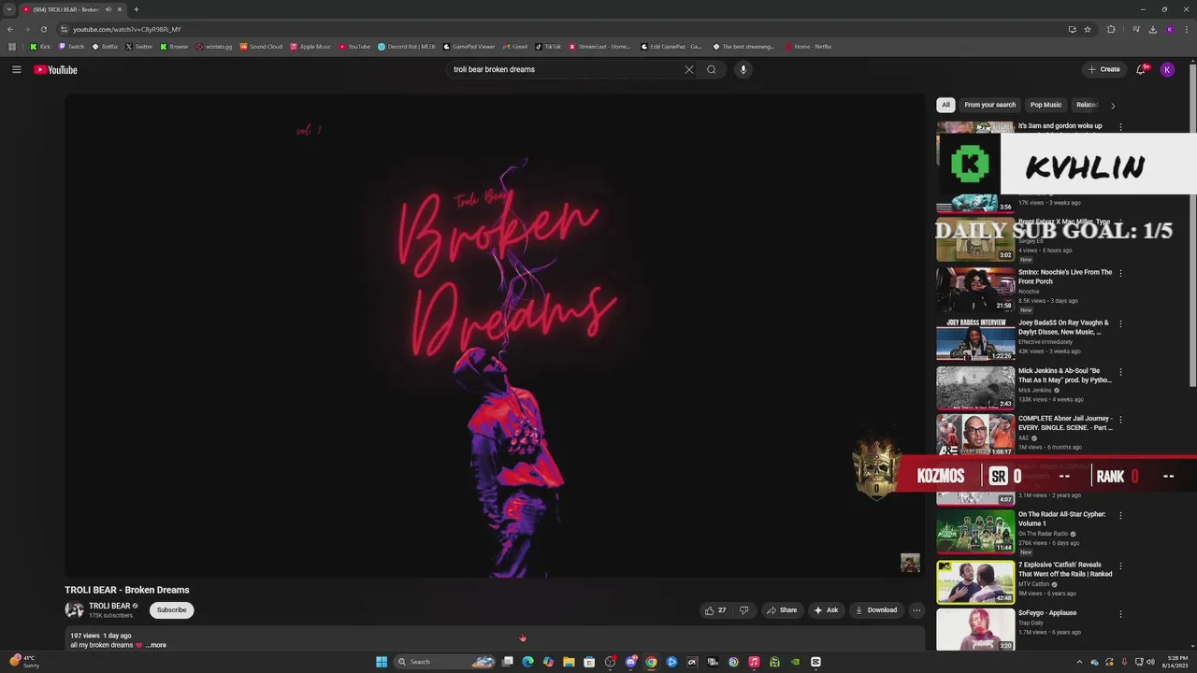Open Home - Netflix bookmark
Screen dimensions: 1197x673
(809, 47)
